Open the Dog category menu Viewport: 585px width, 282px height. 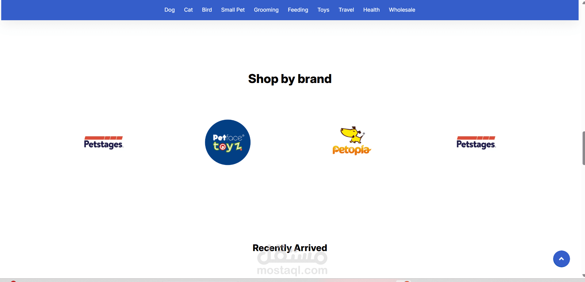(x=170, y=10)
